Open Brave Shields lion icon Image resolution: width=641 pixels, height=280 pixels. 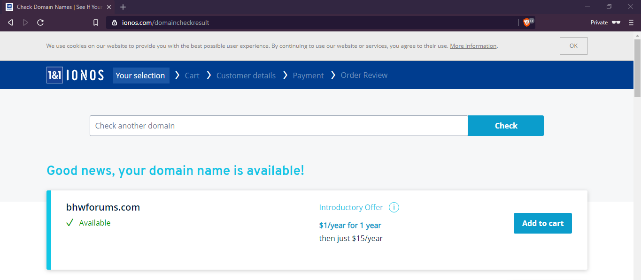(526, 22)
